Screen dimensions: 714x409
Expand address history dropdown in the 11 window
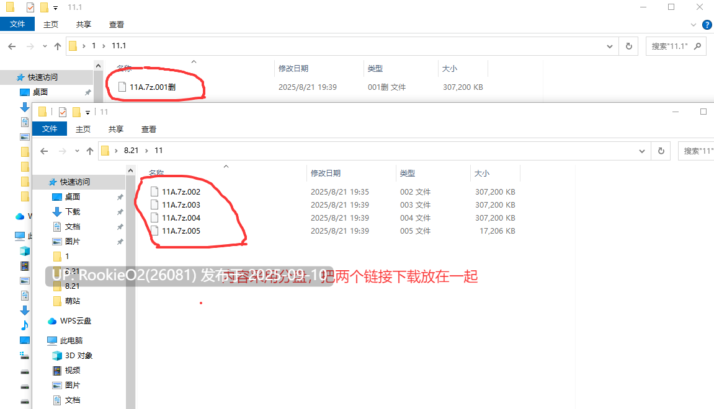pos(641,151)
